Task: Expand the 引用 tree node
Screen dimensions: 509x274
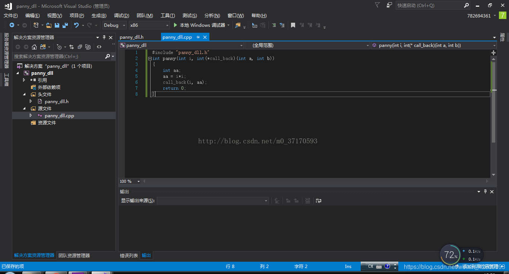Action: (24, 80)
